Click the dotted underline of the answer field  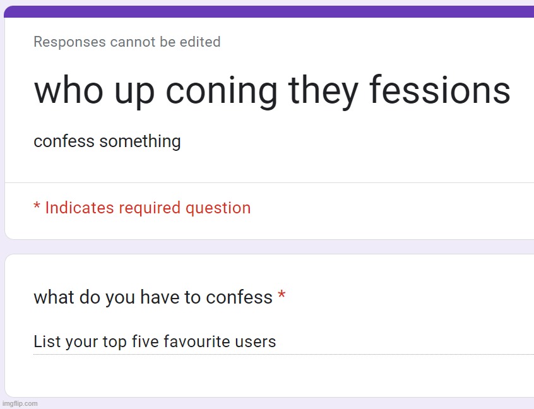pos(283,354)
